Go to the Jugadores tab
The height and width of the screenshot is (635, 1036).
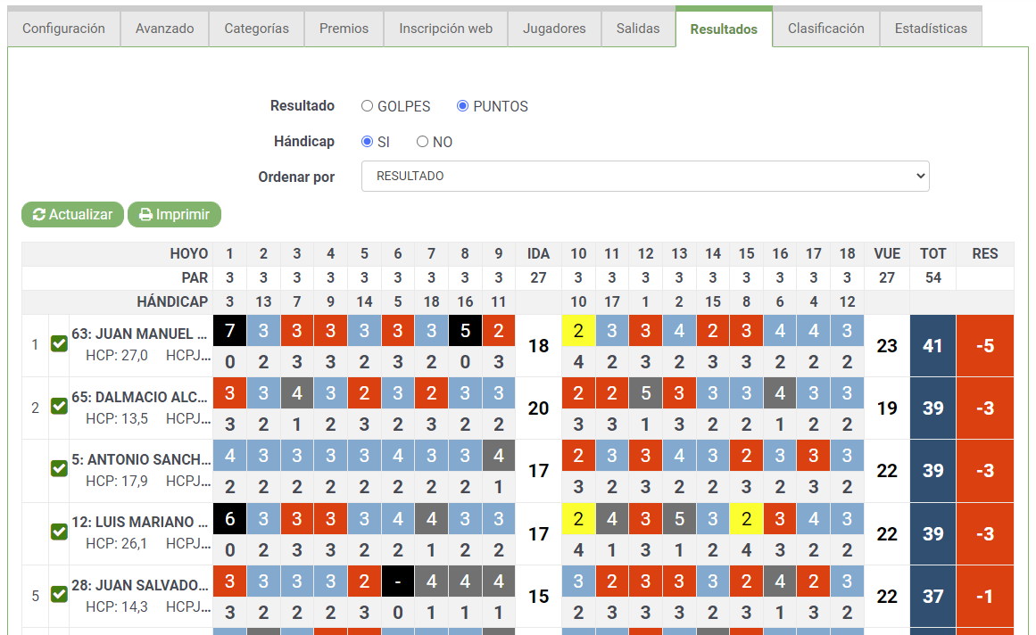point(554,29)
